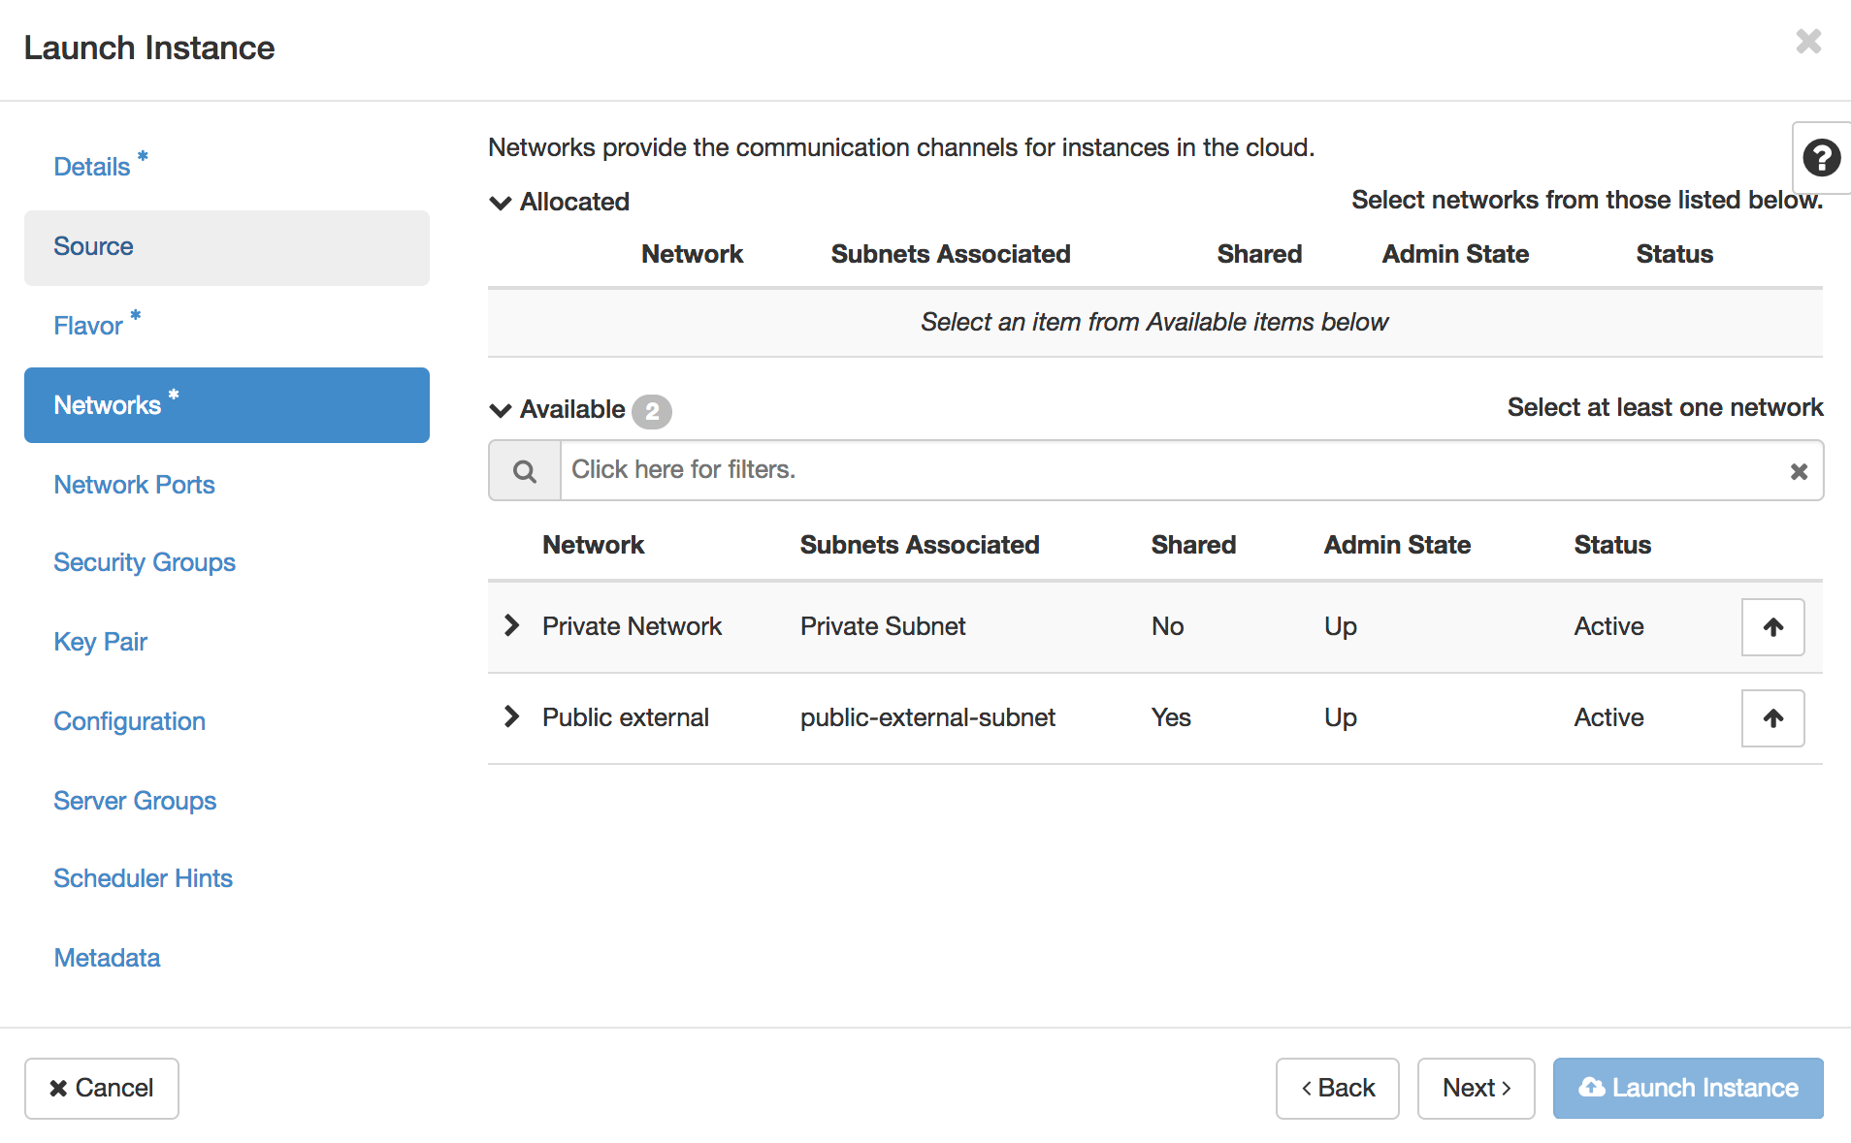Open the help panel via question mark icon
This screenshot has height=1143, width=1851.
tap(1822, 158)
